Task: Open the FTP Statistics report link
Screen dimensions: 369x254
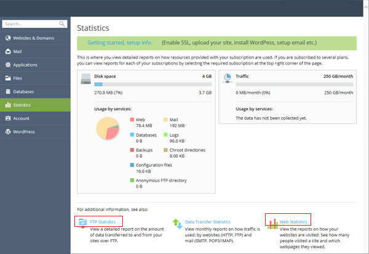Action: point(103,221)
